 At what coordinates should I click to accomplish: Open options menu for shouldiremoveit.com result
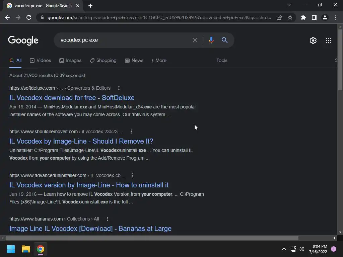(x=131, y=132)
